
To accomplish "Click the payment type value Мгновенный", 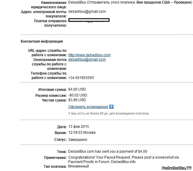I will (x=79, y=167).
